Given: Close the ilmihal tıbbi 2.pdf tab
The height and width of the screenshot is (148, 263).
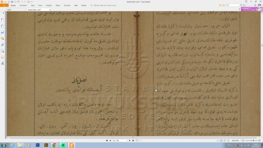Looking at the screenshot, I should click(x=50, y=10).
